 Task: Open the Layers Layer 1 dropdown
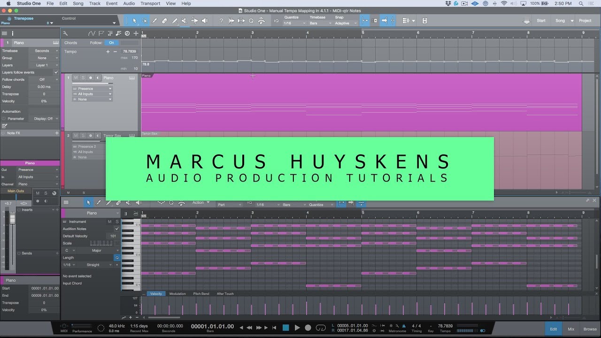tap(44, 65)
